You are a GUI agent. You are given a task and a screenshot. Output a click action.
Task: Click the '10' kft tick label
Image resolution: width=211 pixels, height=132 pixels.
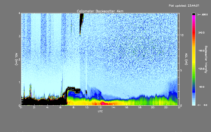tap(182, 35)
